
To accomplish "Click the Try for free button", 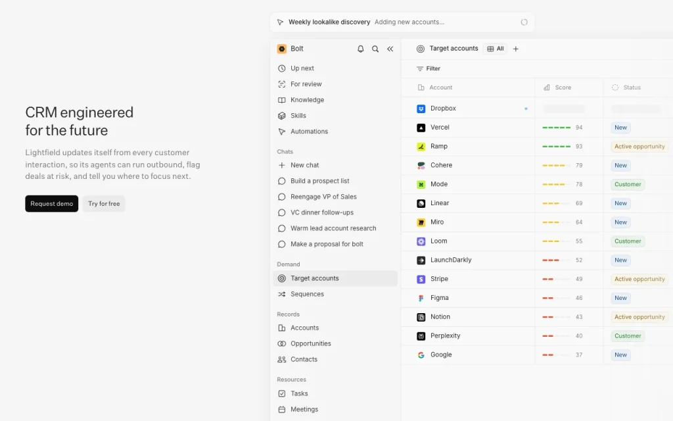I will [x=104, y=204].
